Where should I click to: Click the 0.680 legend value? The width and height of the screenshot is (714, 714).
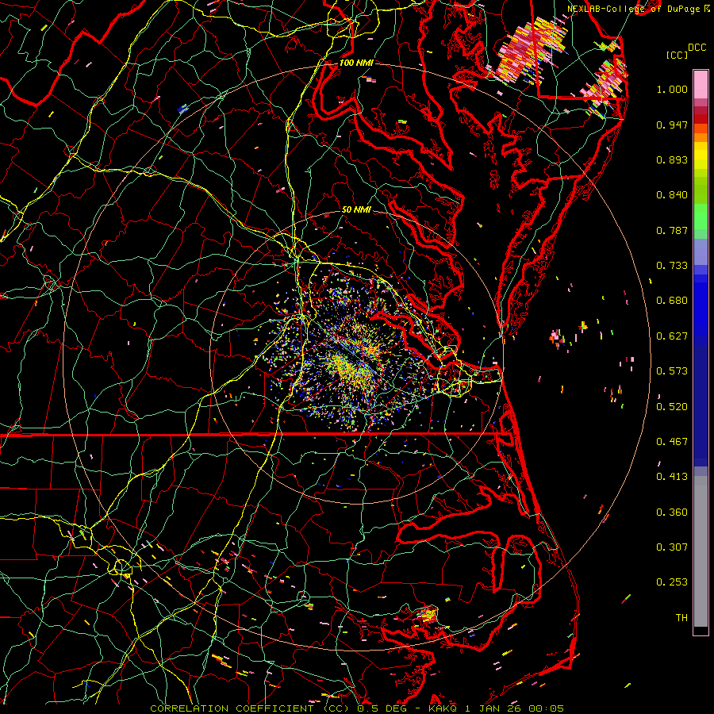[x=672, y=301]
